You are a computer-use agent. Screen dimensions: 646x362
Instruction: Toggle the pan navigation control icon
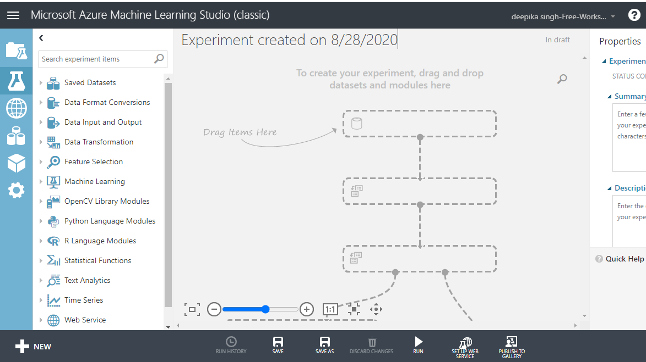click(376, 309)
